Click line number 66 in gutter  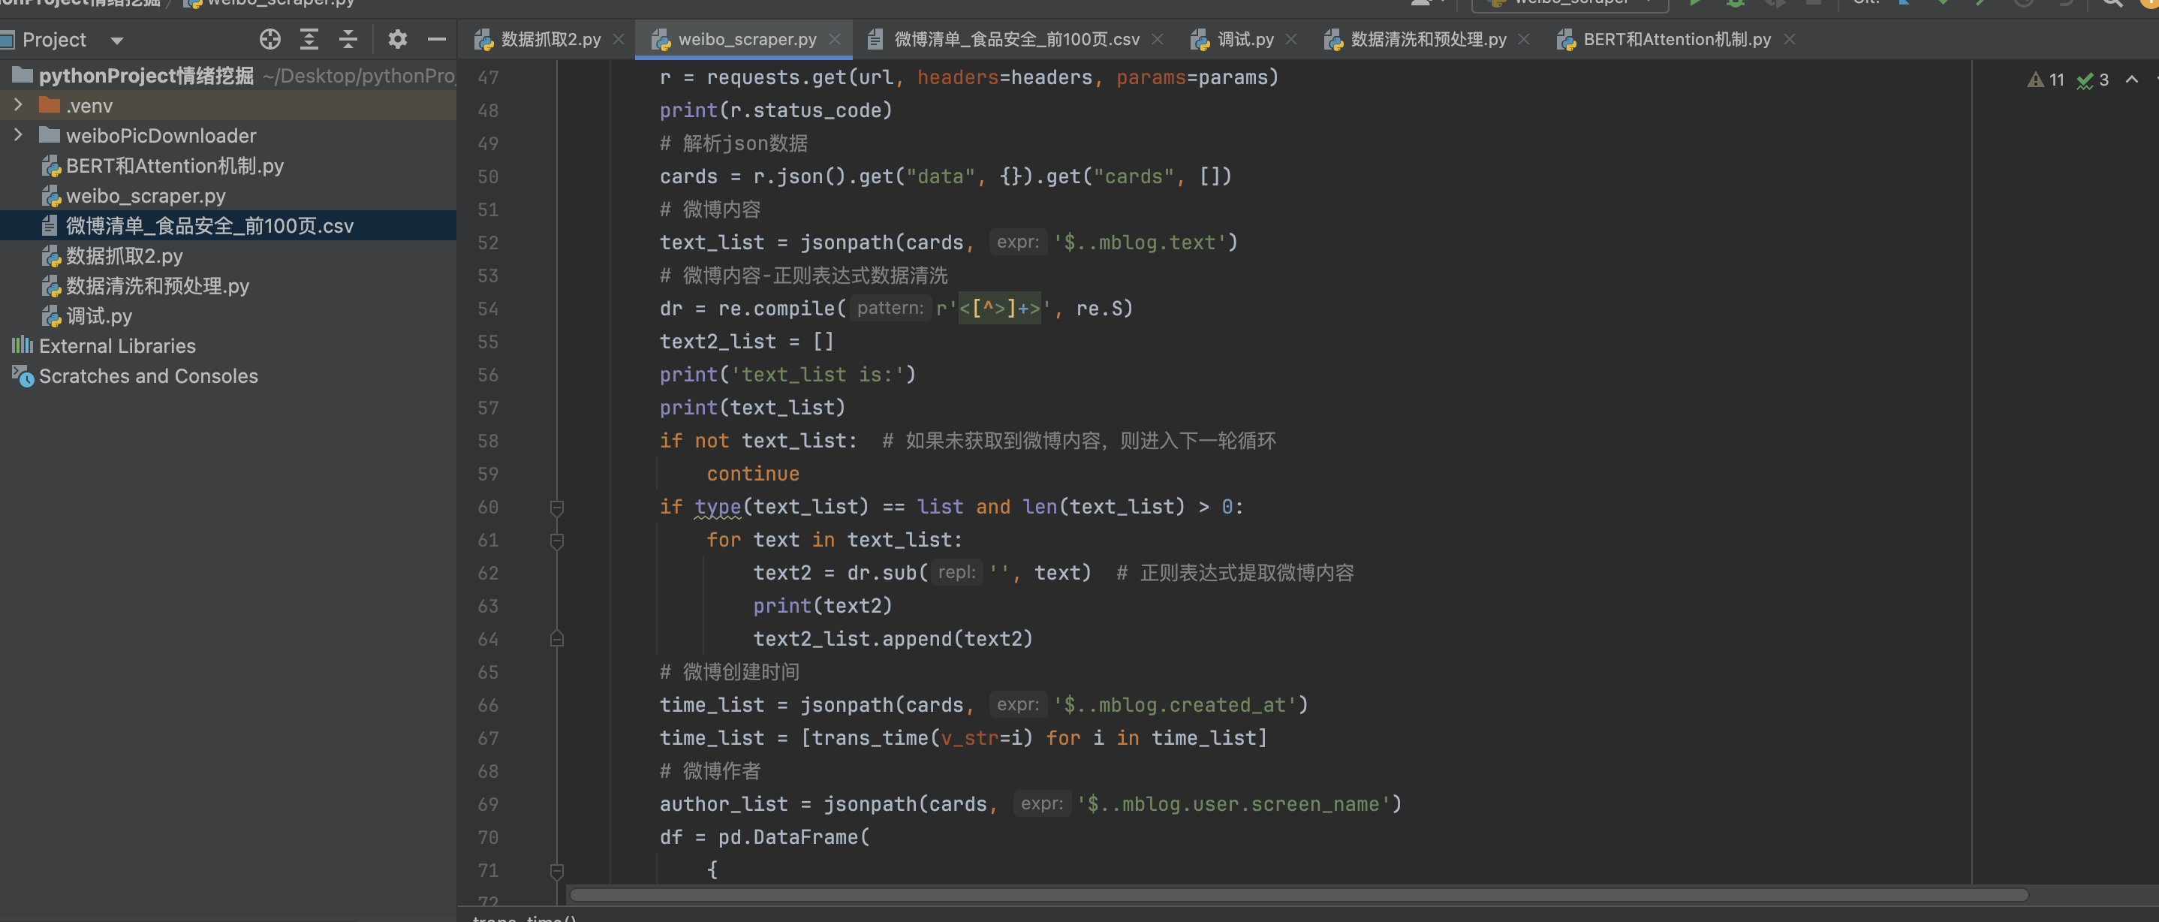pos(488,706)
